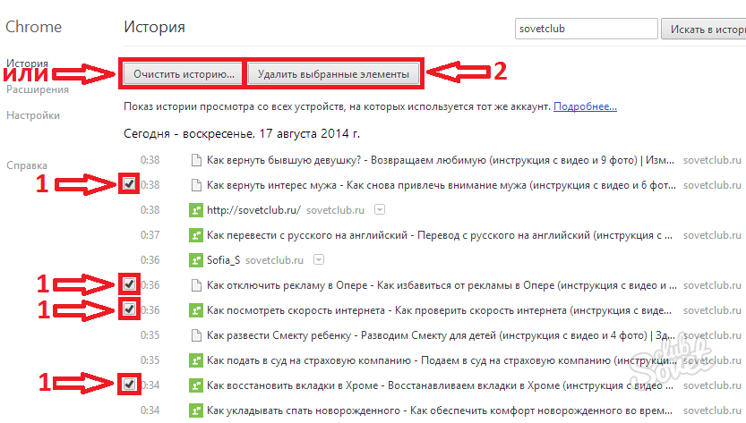Open dropdown arrow next to http://sovetclub.ru/ entry
Screen dimensions: 746x423
380,209
